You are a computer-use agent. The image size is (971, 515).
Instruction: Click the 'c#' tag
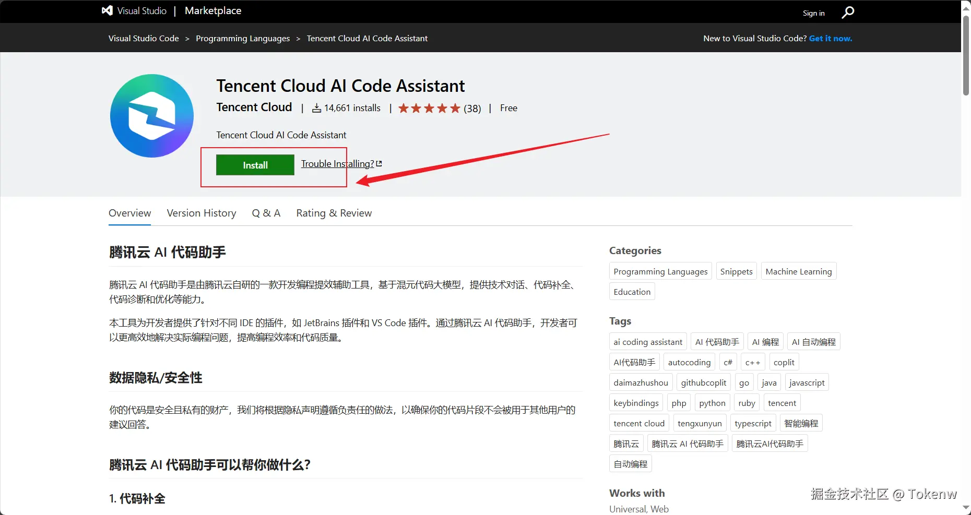[728, 362]
